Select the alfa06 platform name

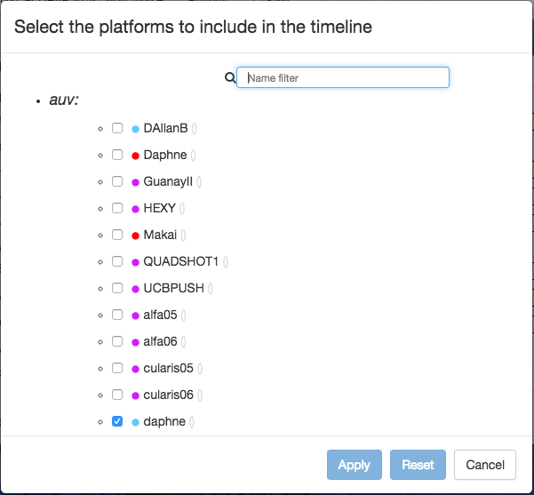tap(160, 341)
